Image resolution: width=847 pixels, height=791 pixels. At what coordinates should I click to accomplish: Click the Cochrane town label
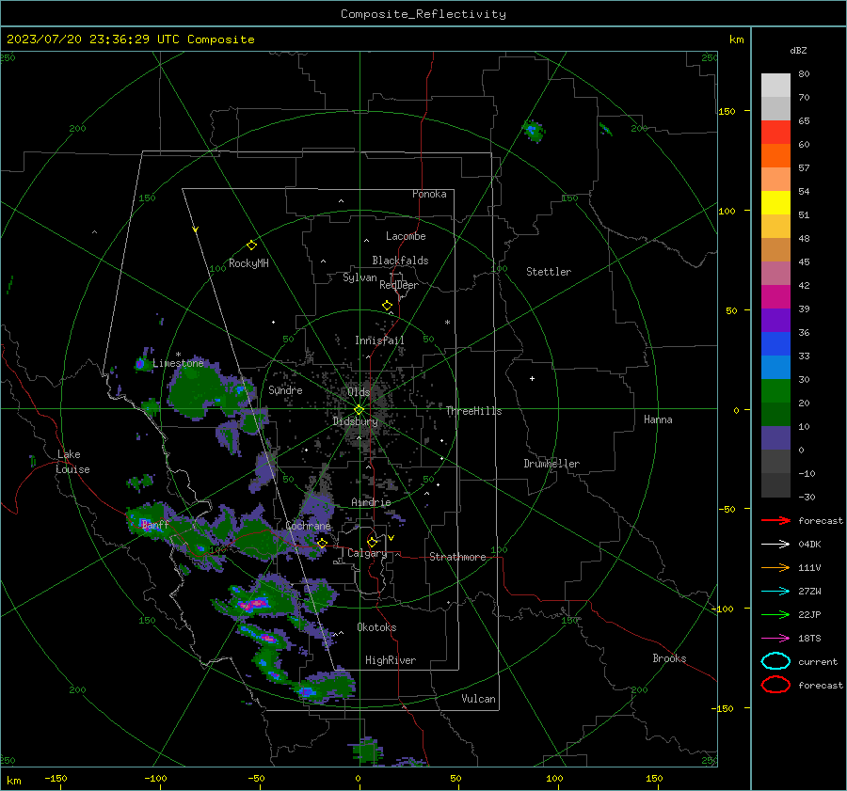[308, 526]
